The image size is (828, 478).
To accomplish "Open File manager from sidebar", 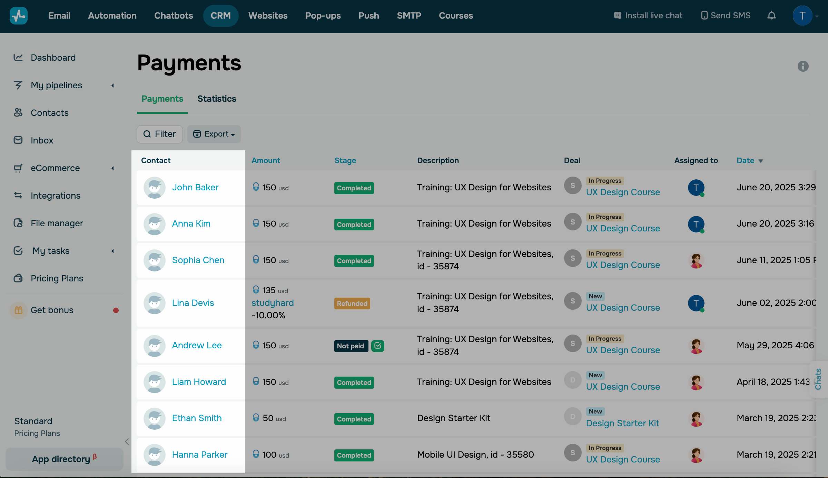I will point(57,223).
